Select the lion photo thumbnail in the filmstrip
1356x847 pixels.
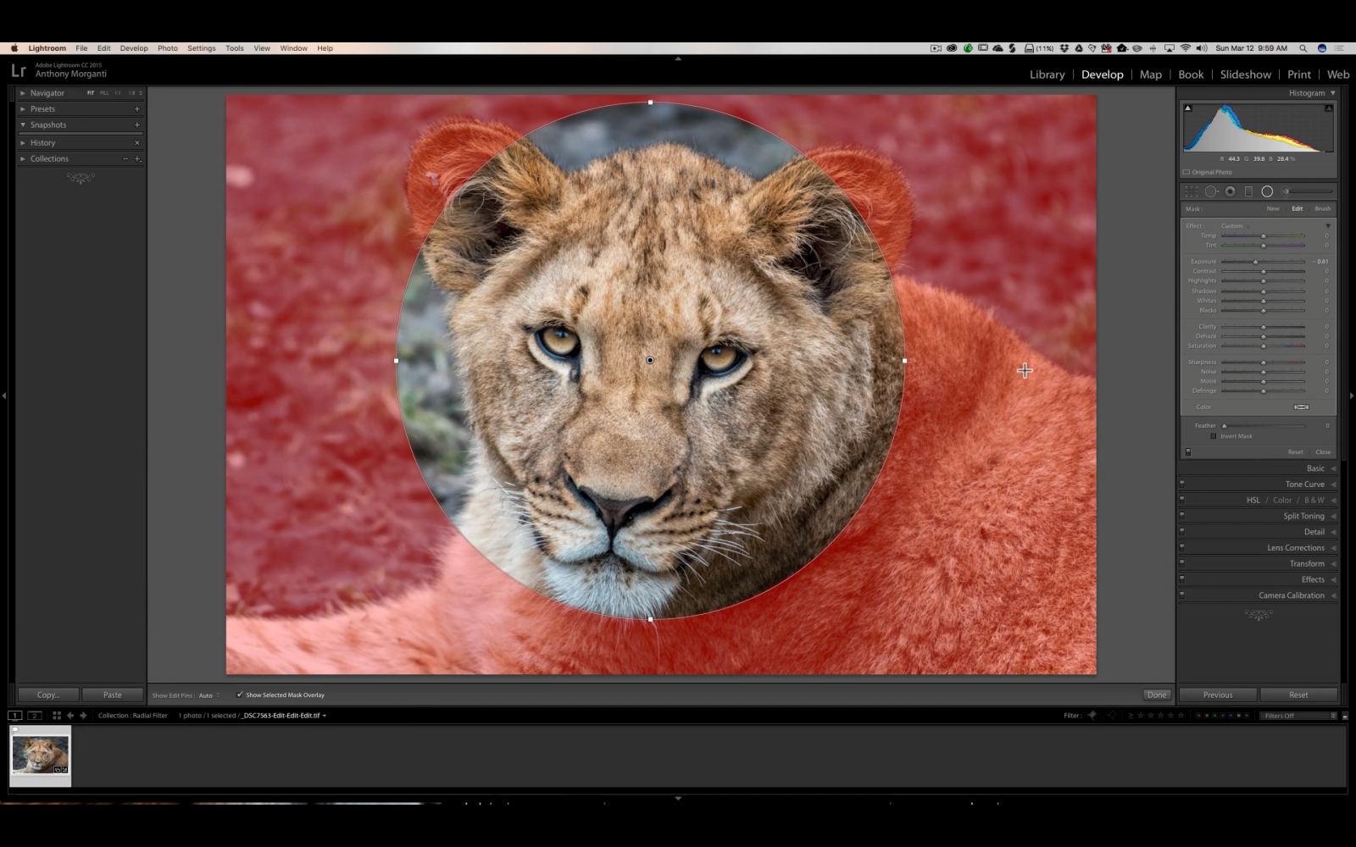(39, 755)
